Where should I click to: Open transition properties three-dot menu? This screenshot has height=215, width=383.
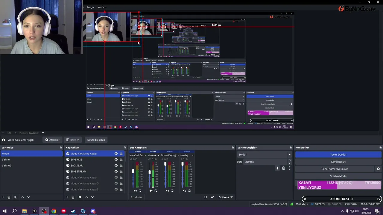(289, 168)
